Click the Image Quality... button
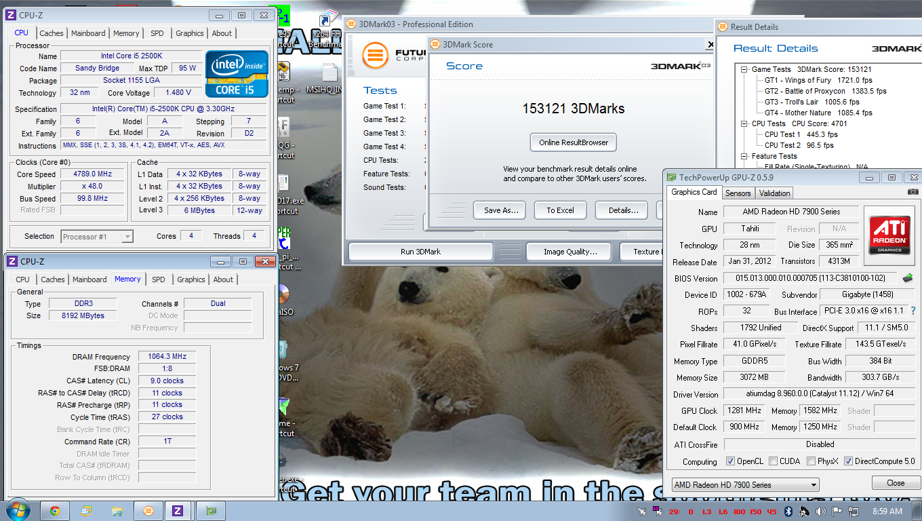The image size is (922, 521). pos(570,252)
